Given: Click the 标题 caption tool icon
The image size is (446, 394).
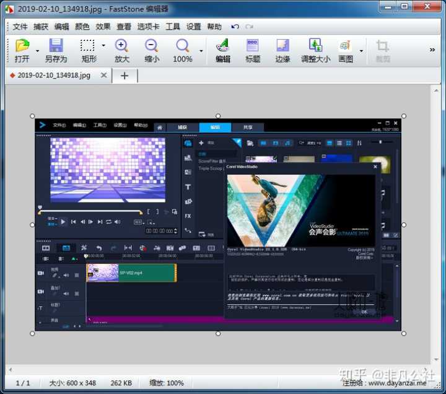Looking at the screenshot, I should (252, 45).
